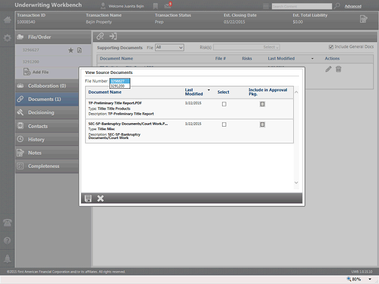Click the Add File icon
Viewport: 379px width, 284px height.
pyautogui.click(x=27, y=72)
